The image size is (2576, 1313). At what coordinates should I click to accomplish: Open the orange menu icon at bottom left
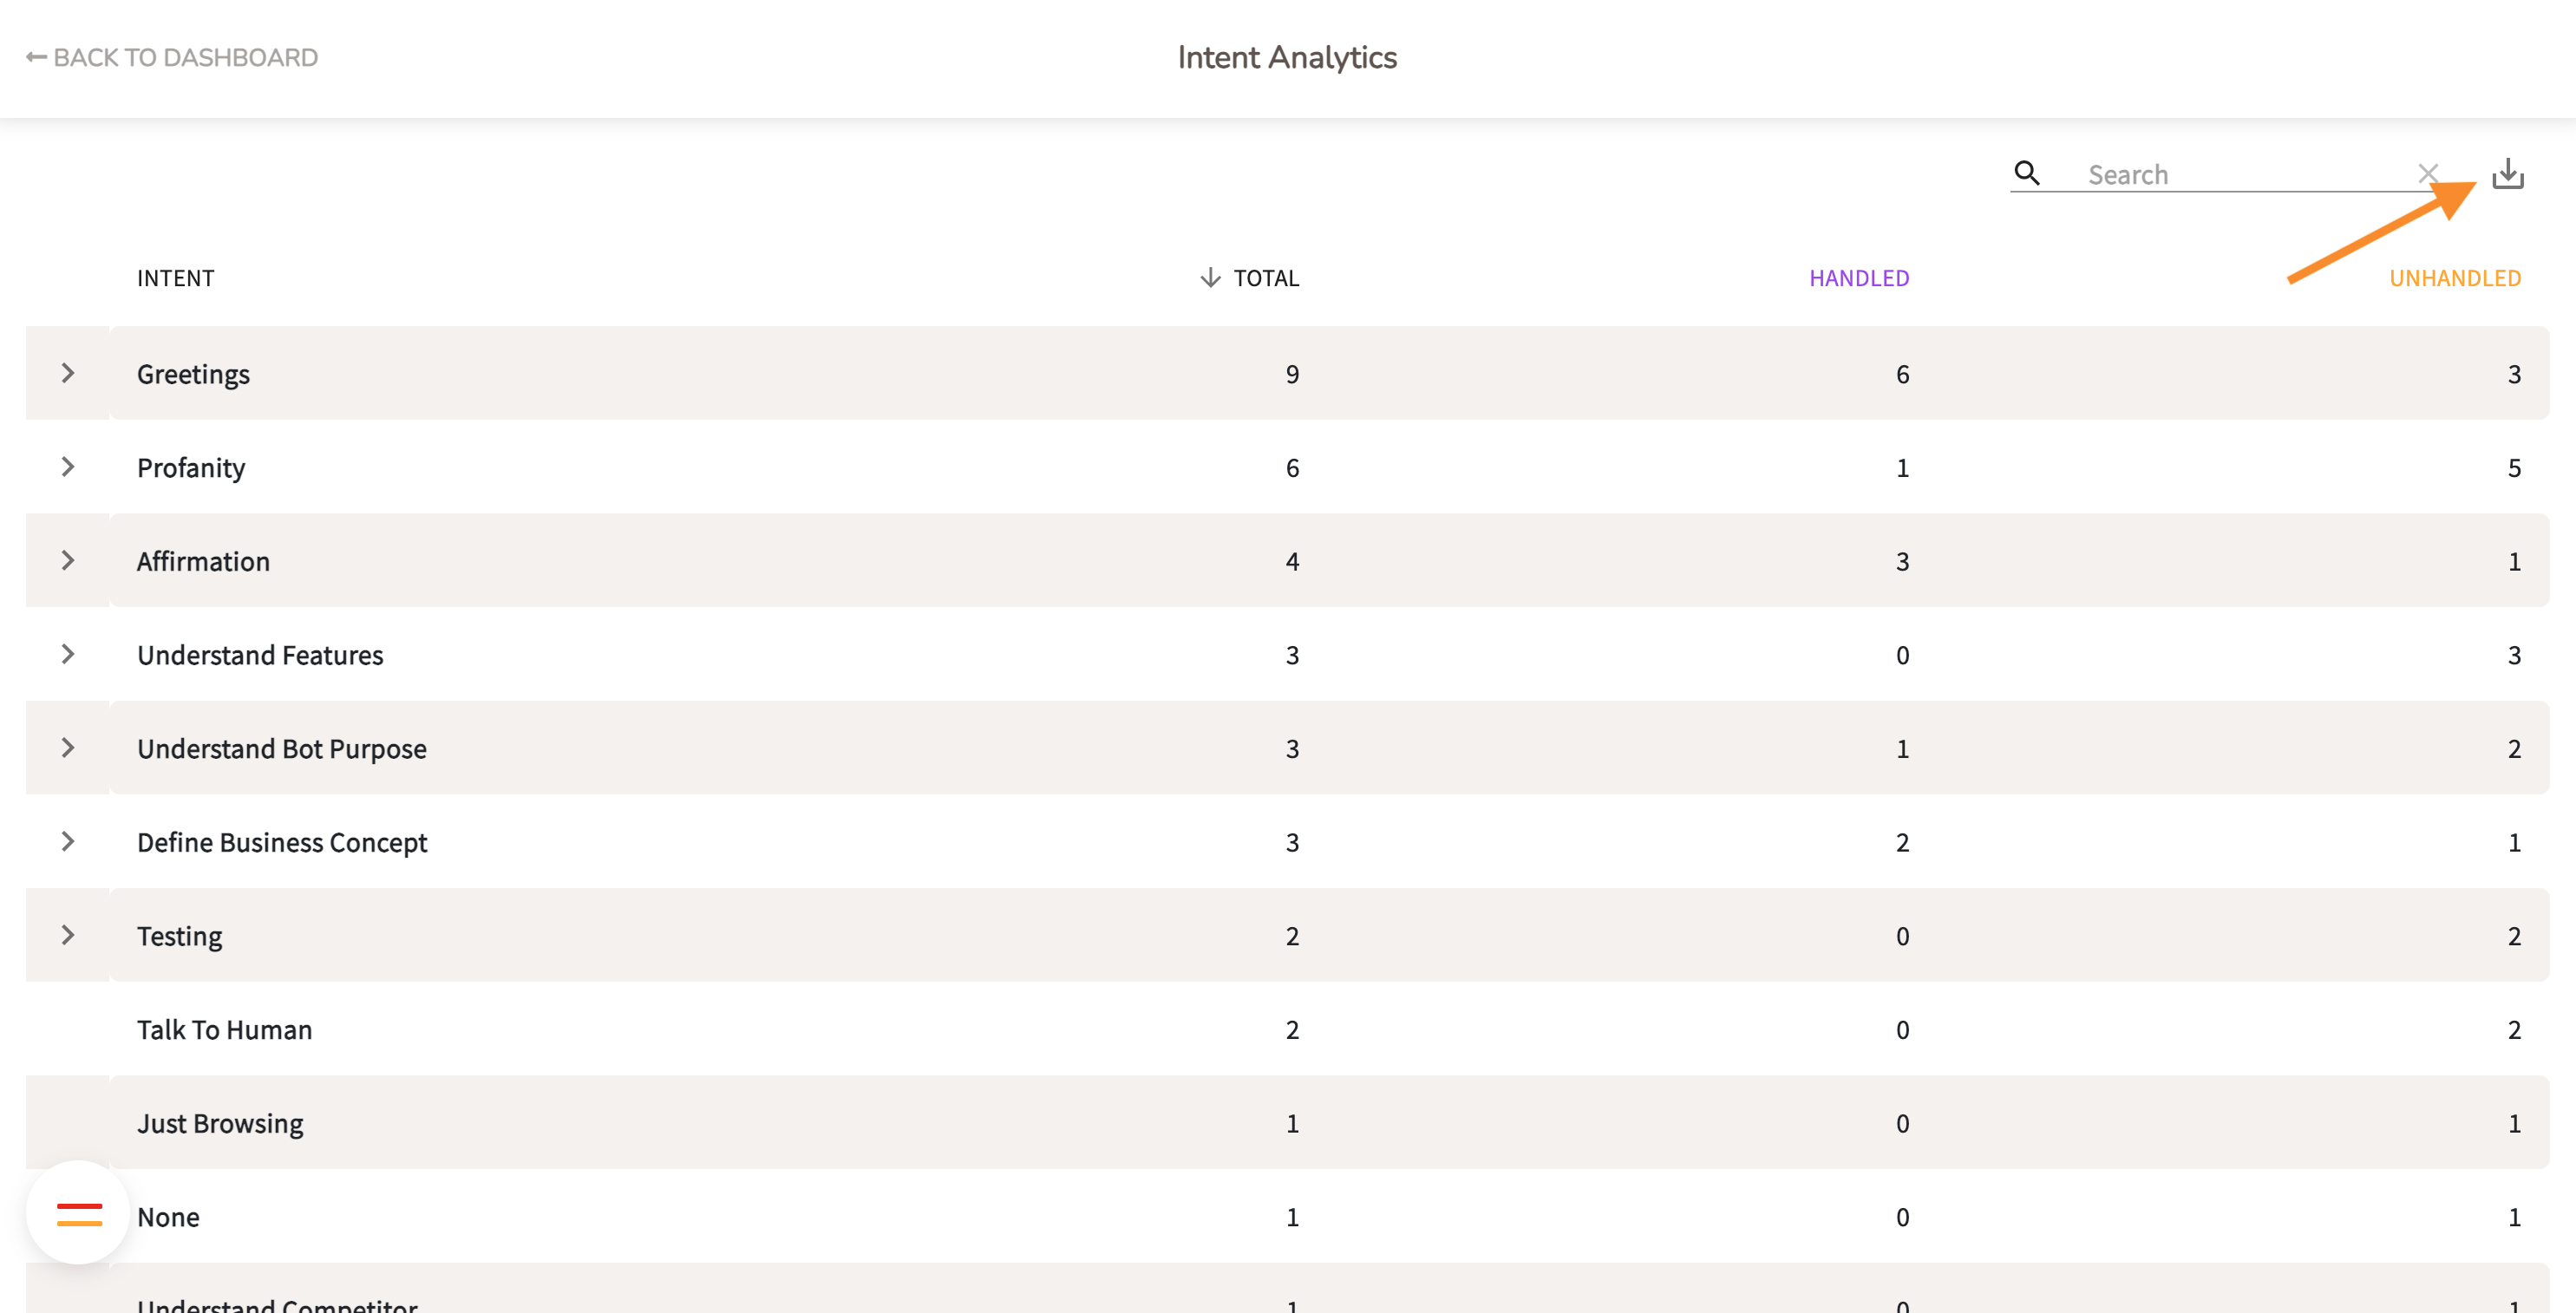coord(78,1216)
